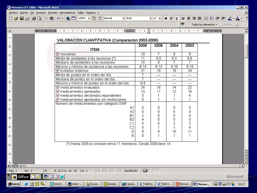Expand more formatting toolbar buttons chevron
The image size is (257, 193).
coord(247,18)
